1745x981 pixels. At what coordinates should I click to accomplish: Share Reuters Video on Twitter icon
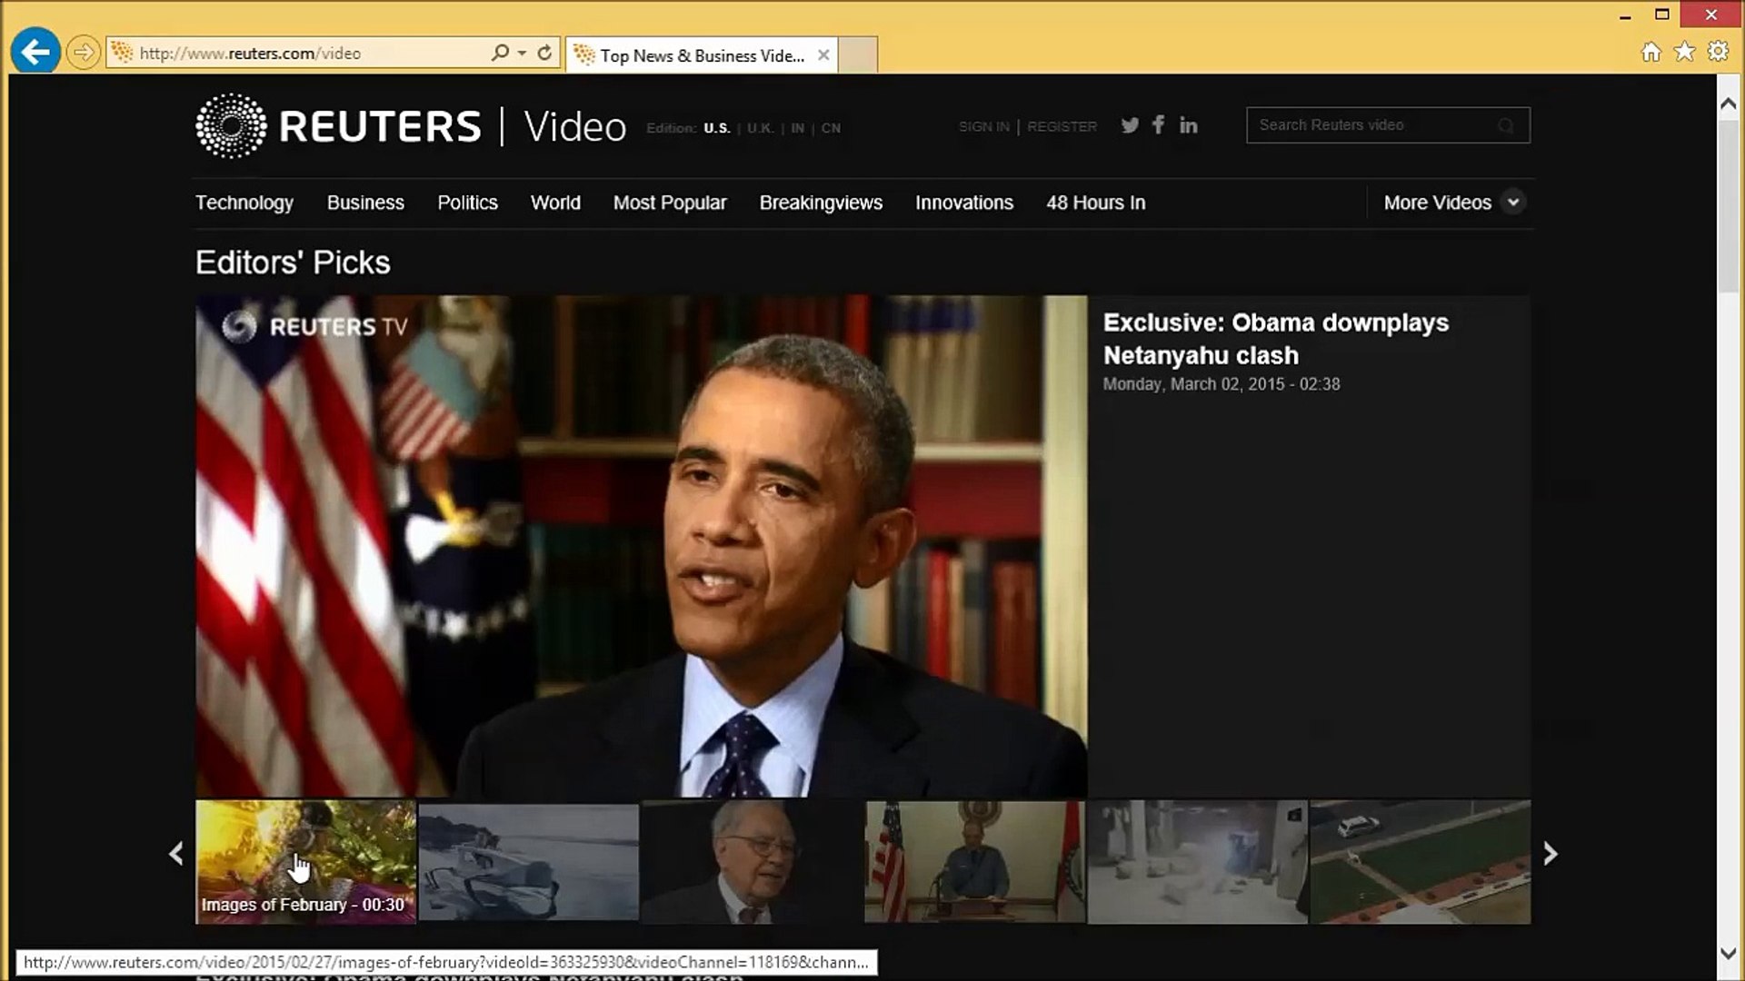point(1129,125)
